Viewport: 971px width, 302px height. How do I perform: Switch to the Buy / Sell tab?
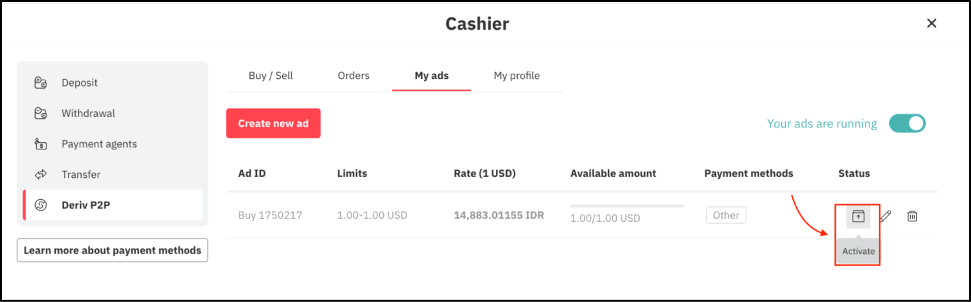click(271, 76)
